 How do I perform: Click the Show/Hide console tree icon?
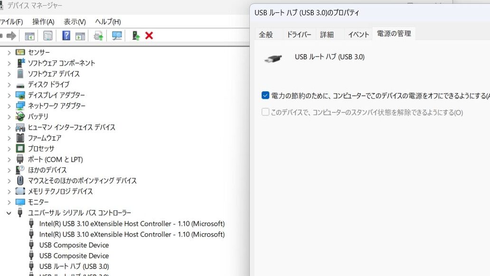29,35
